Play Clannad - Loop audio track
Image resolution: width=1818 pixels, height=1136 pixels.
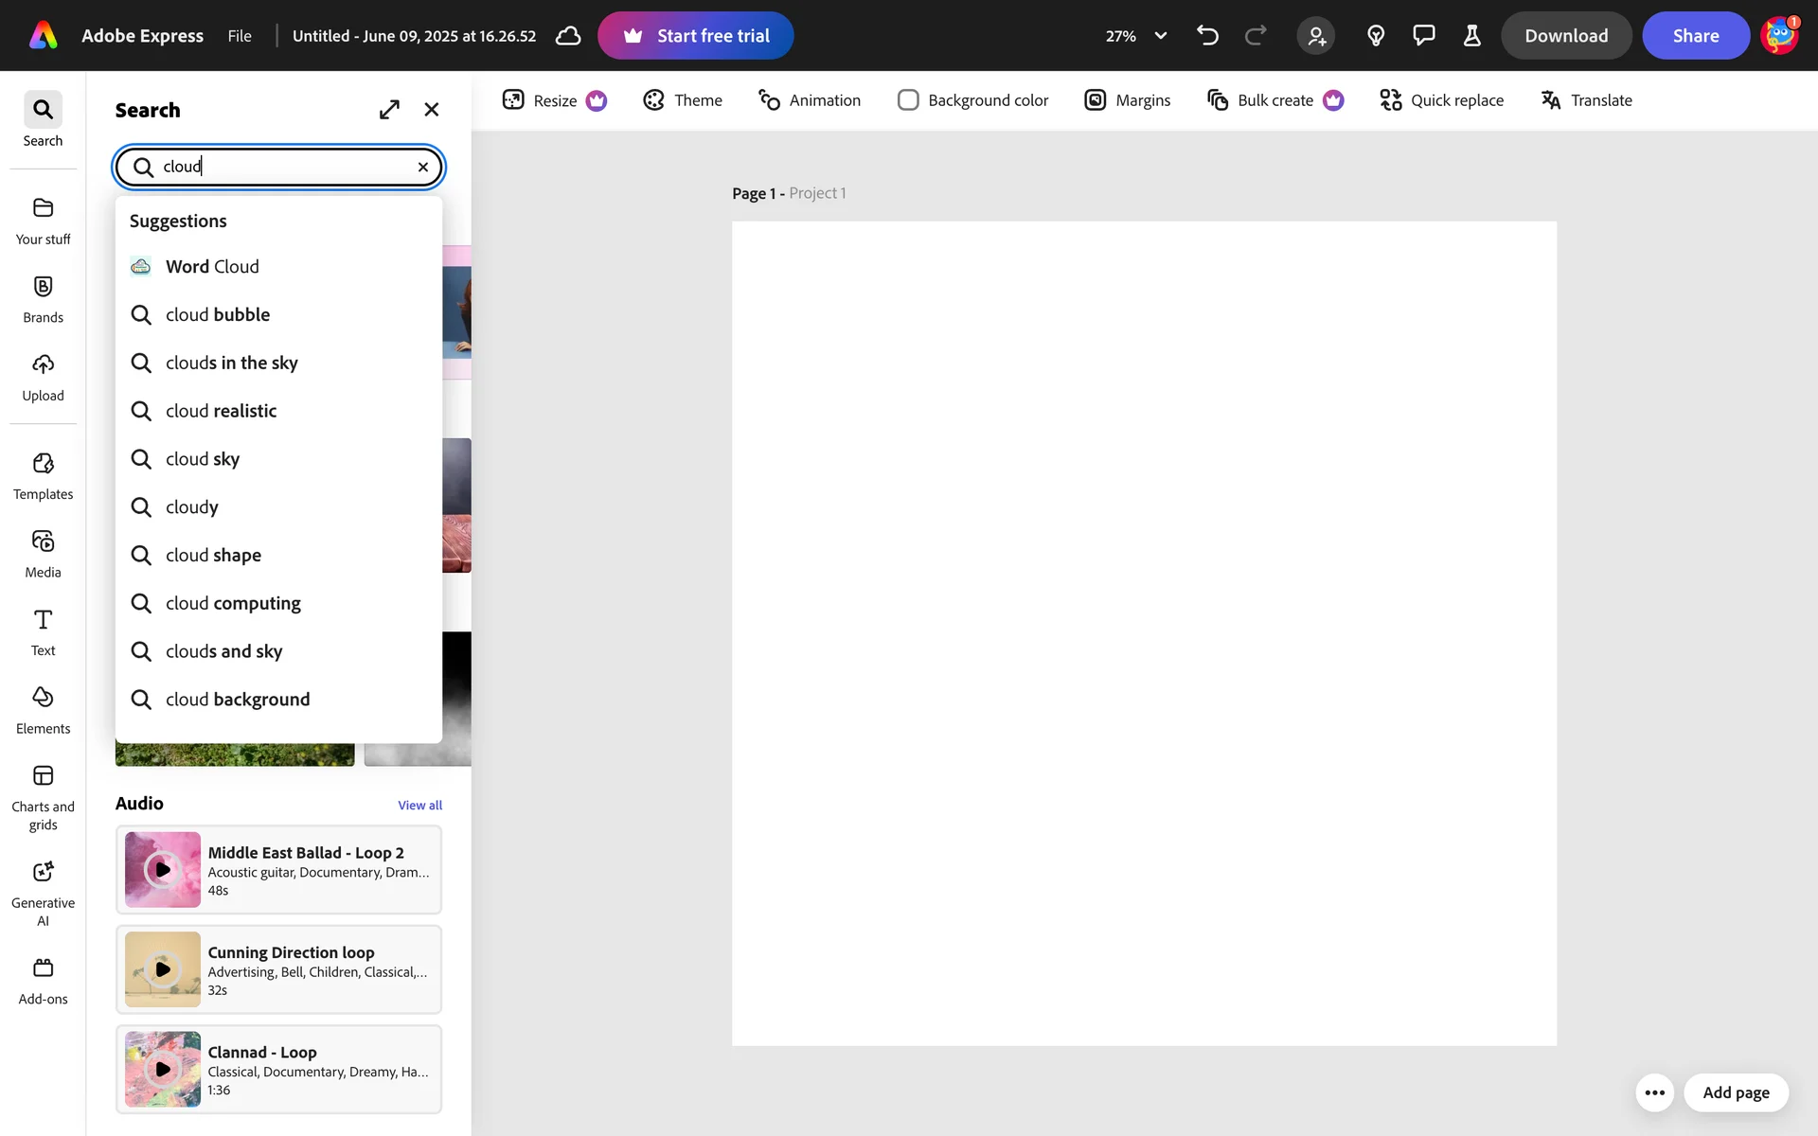tap(163, 1069)
